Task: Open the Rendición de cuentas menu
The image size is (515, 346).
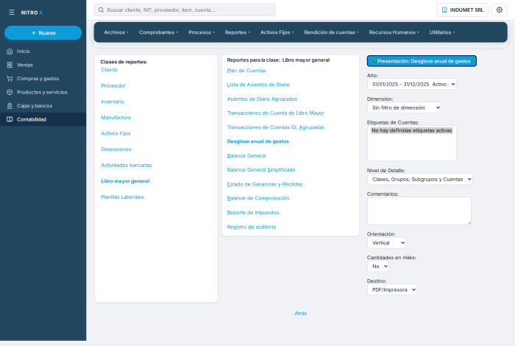Action: coord(331,32)
